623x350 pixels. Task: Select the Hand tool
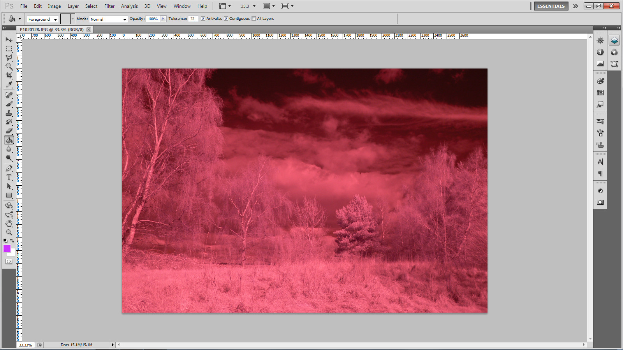(x=9, y=223)
